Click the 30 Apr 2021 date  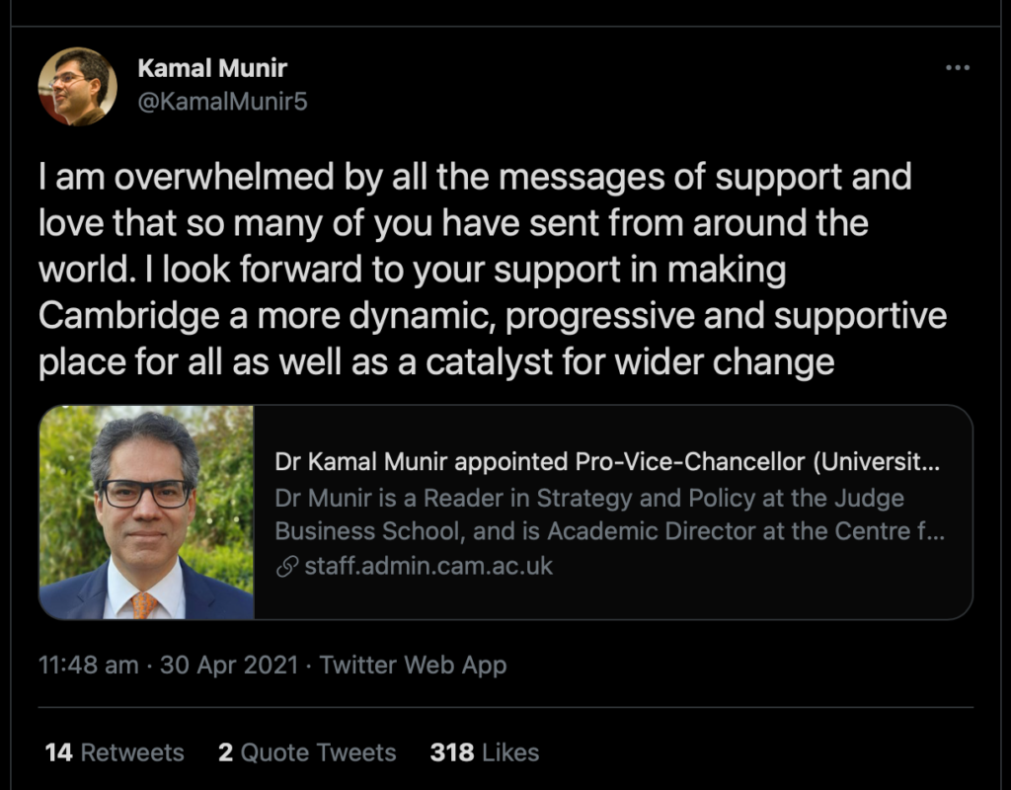[x=229, y=665]
